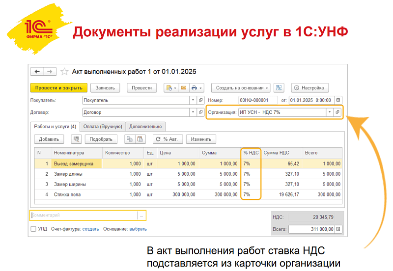Viewport: 393px width, 271px height.
Task: Click the 7% VAT cell for Стяжка пола
Action: pos(251,194)
